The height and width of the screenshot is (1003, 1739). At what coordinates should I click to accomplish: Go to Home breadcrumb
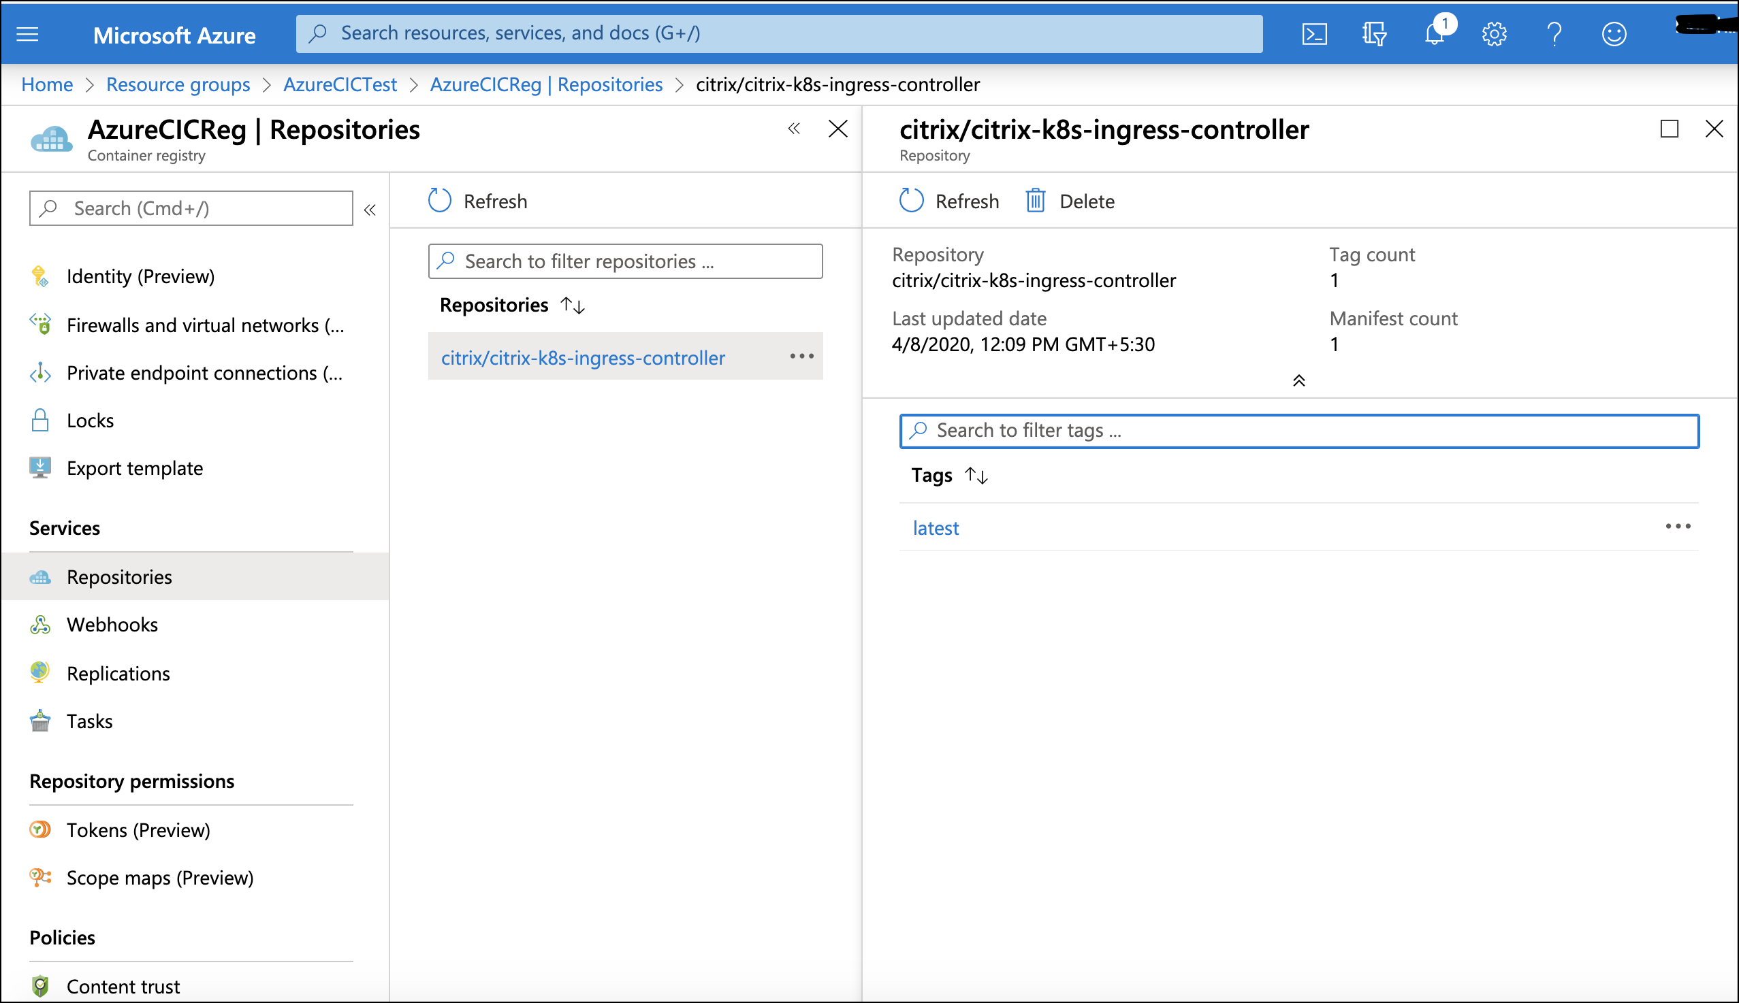[x=47, y=84]
